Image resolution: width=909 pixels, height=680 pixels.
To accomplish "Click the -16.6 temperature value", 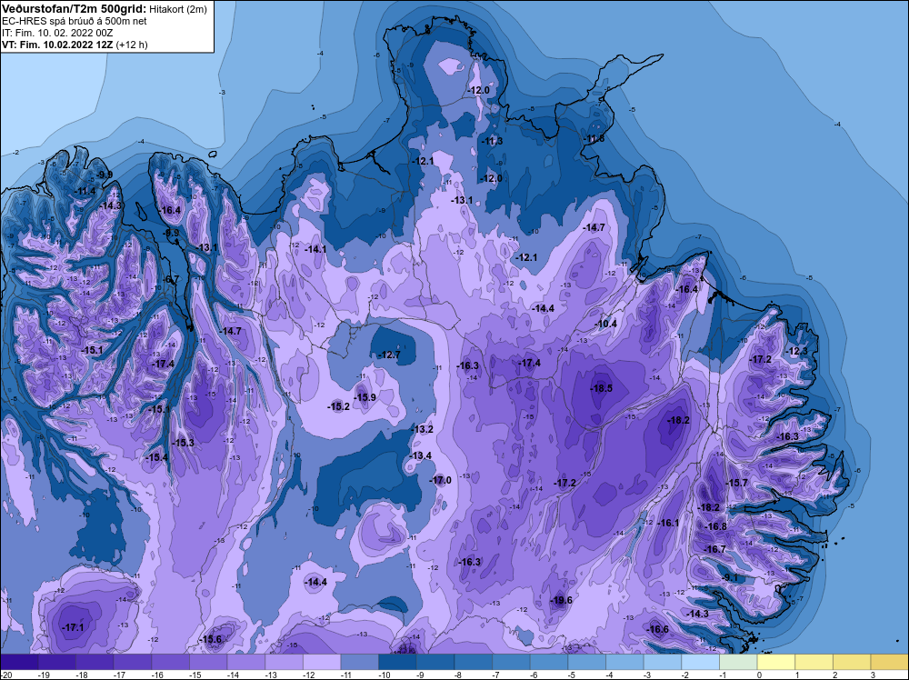I will 657,630.
